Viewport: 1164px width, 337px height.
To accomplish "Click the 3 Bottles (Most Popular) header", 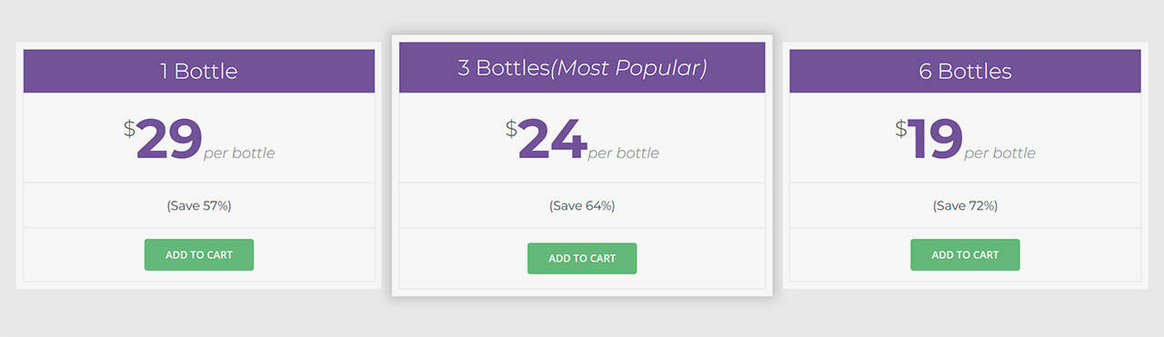I will click(x=582, y=67).
